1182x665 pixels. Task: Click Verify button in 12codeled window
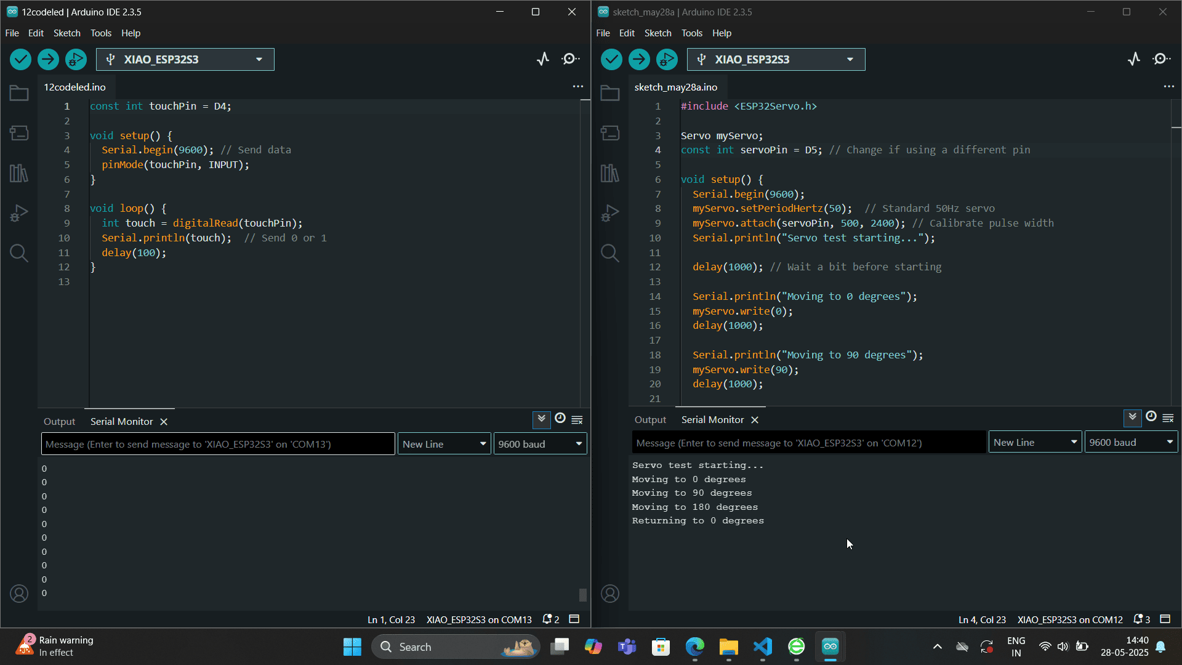(x=20, y=59)
